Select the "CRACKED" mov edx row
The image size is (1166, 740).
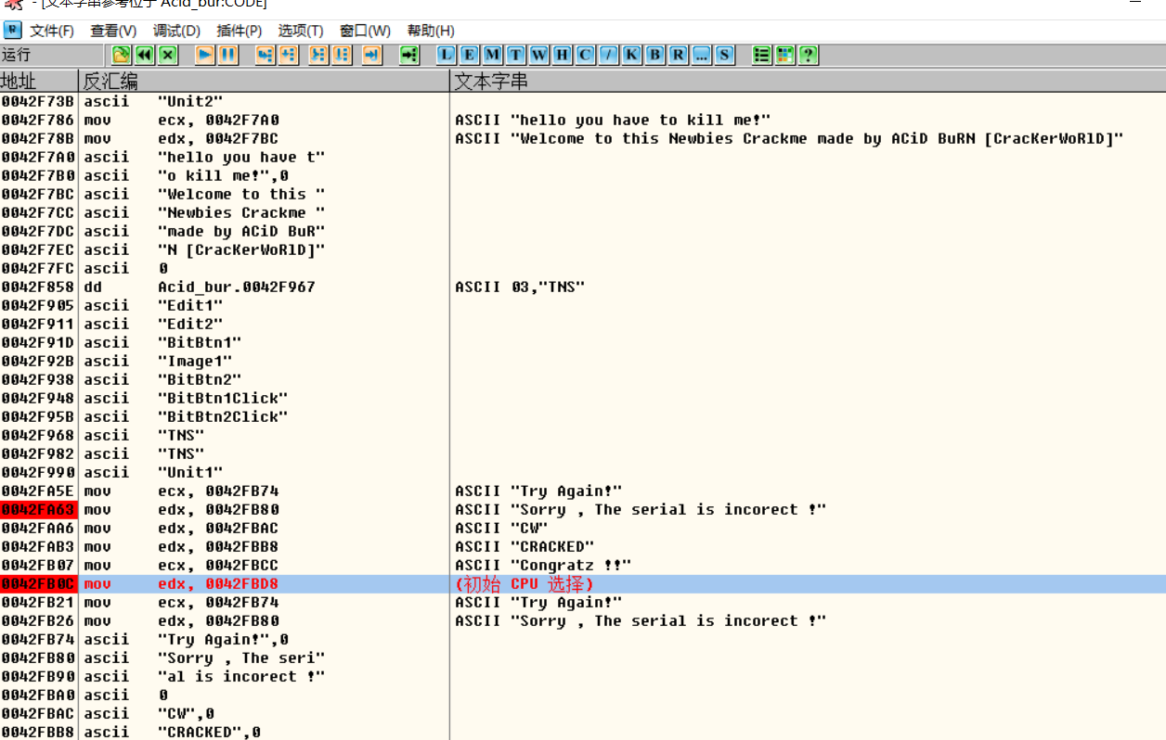(x=279, y=546)
